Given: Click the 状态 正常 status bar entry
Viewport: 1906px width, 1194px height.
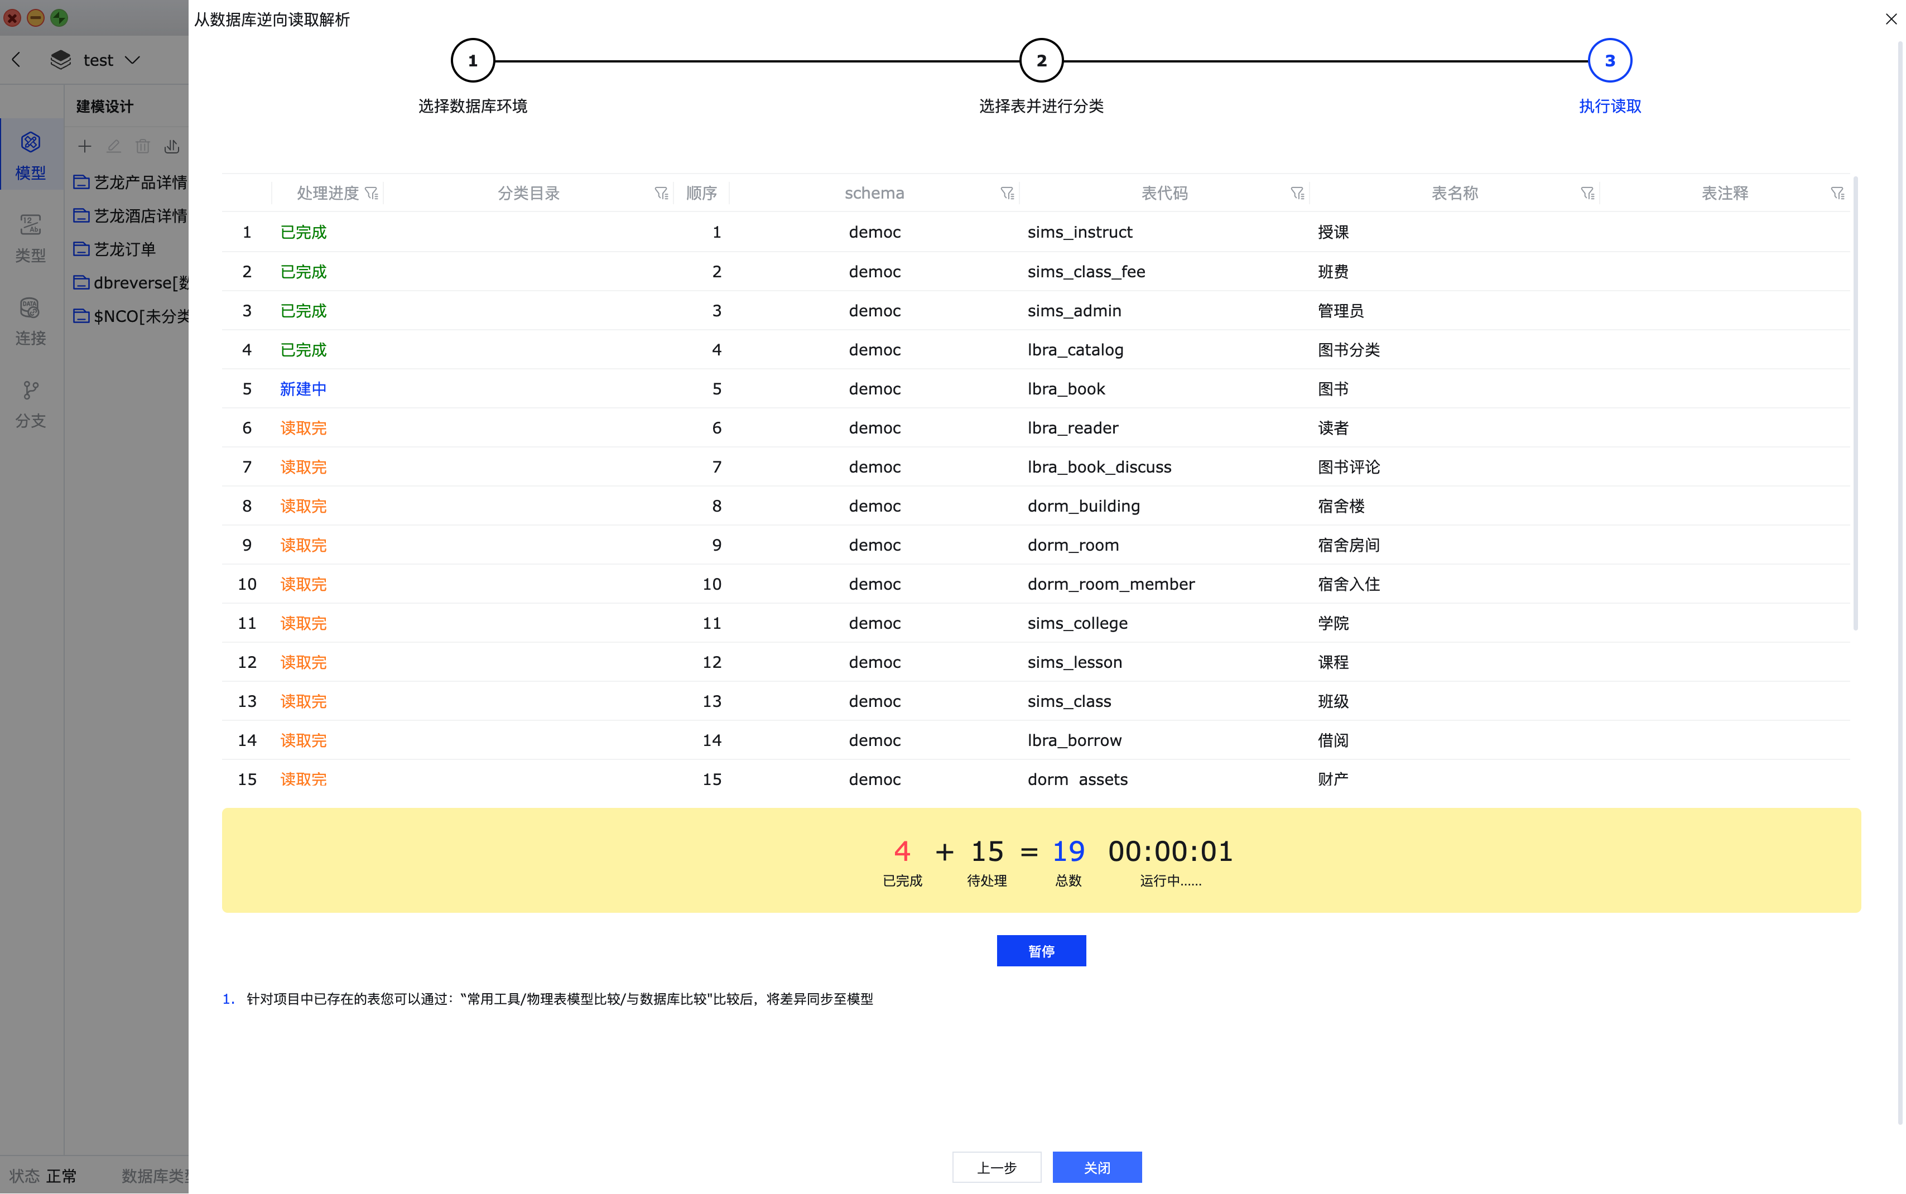Looking at the screenshot, I should pyautogui.click(x=44, y=1176).
